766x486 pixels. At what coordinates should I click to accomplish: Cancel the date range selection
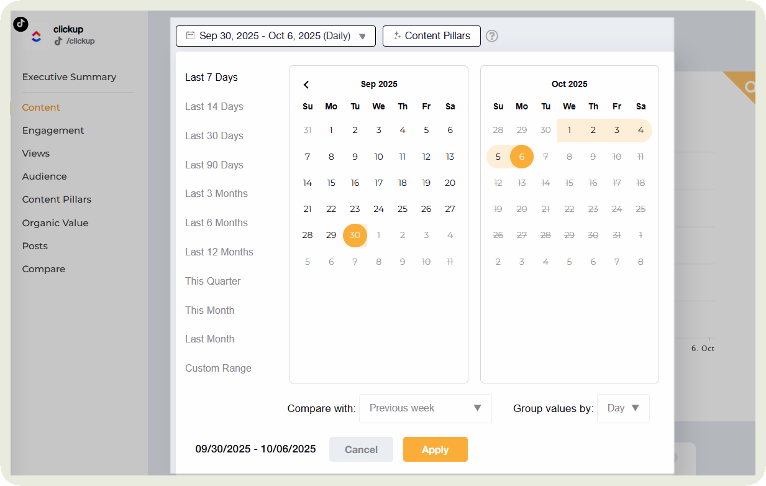[x=361, y=449]
